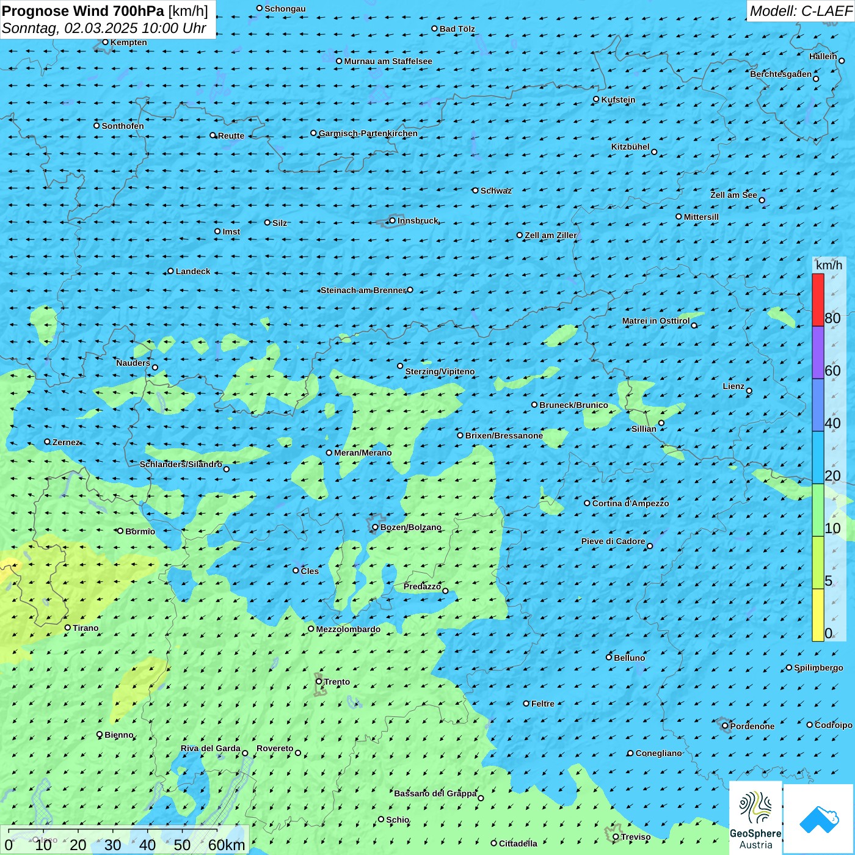The height and width of the screenshot is (855, 855).
Task: Pick the dark blue 40-60 legend swatch
Action: click(818, 405)
